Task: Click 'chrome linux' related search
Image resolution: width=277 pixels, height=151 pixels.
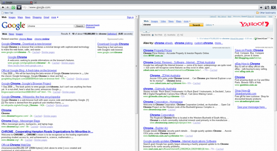Action: coord(26,39)
